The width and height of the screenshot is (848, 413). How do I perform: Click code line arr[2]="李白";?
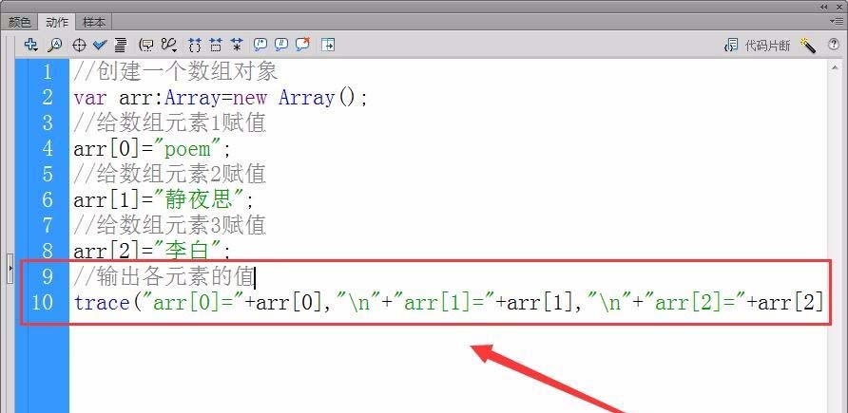tap(153, 250)
